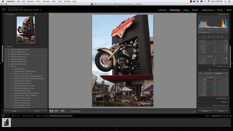Image resolution: width=233 pixels, height=131 pixels.
Task: Open the Apple menu
Action: pyautogui.click(x=3, y=1)
